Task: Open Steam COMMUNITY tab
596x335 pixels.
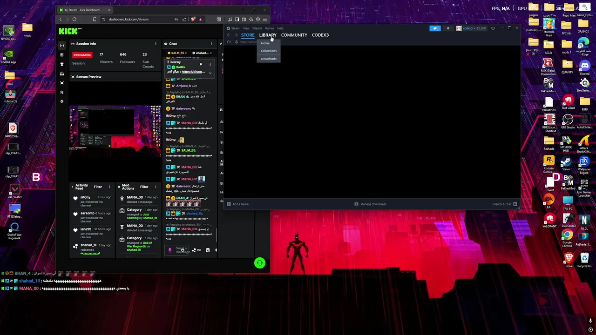Action: (x=294, y=35)
